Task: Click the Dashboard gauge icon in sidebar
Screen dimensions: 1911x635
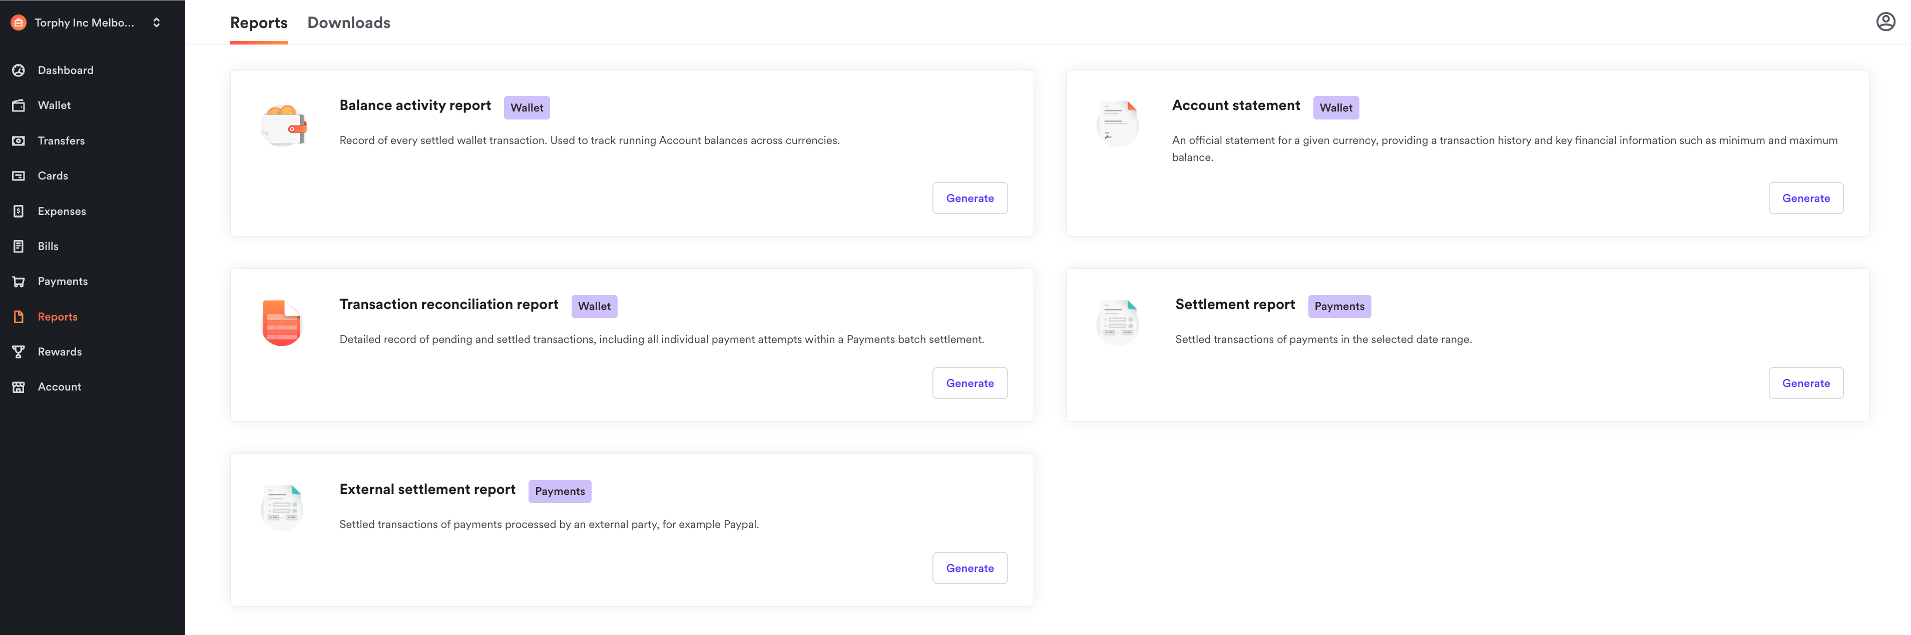Action: [x=19, y=70]
